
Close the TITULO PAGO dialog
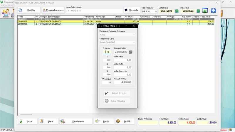pyautogui.click(x=134, y=26)
